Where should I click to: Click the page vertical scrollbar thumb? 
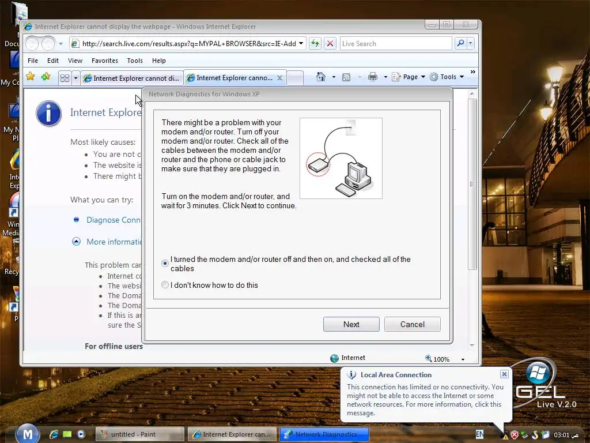click(472, 184)
